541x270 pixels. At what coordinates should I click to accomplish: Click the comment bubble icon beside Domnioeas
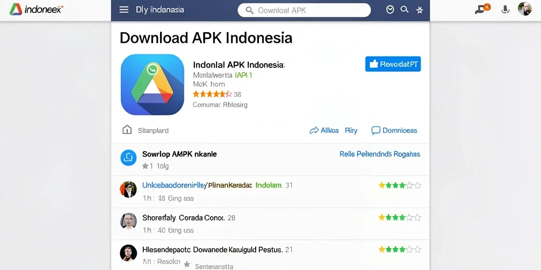coord(376,131)
